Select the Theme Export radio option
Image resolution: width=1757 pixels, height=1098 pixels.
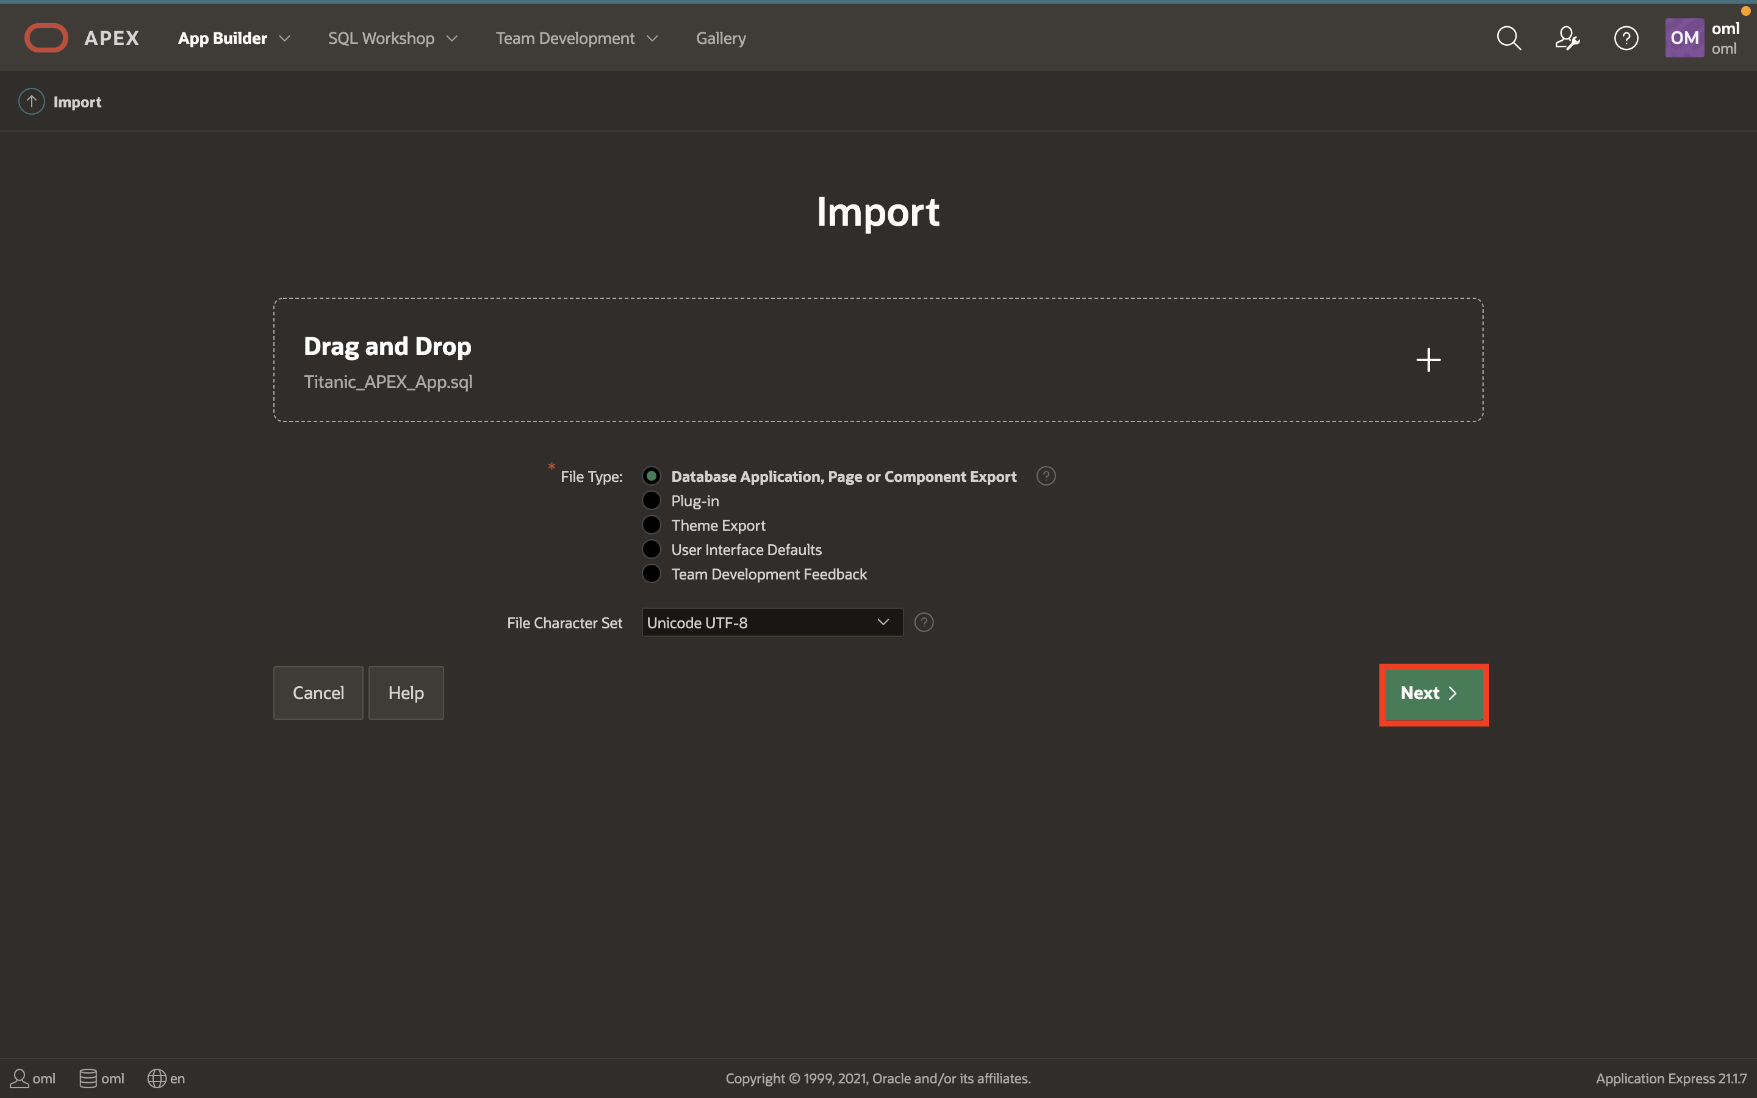[x=652, y=525]
